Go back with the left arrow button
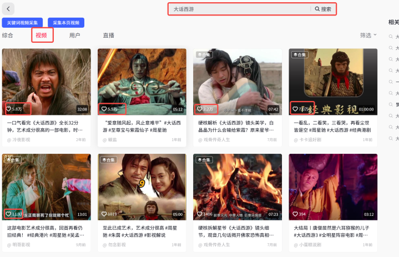This screenshot has height=257, width=399. (8, 9)
